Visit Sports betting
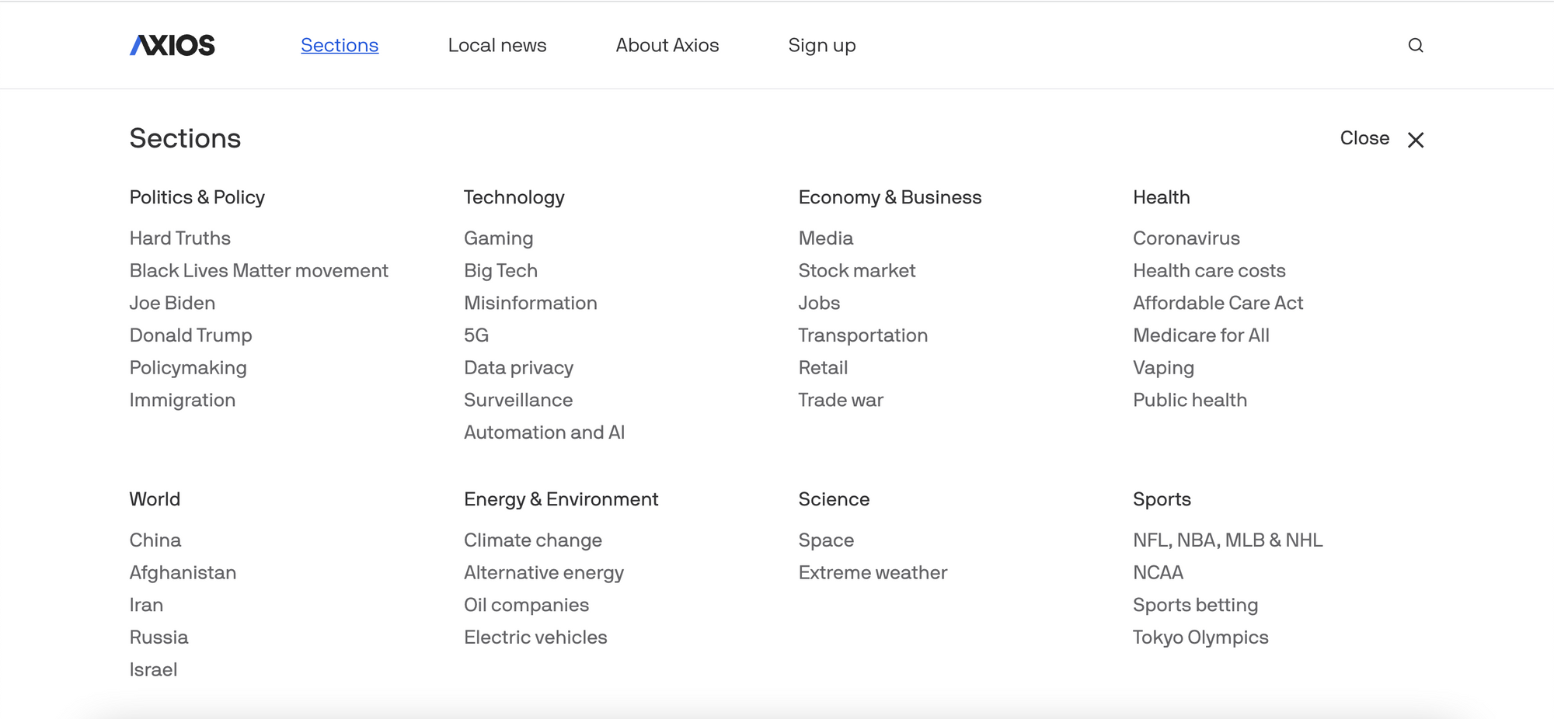 pos(1196,606)
